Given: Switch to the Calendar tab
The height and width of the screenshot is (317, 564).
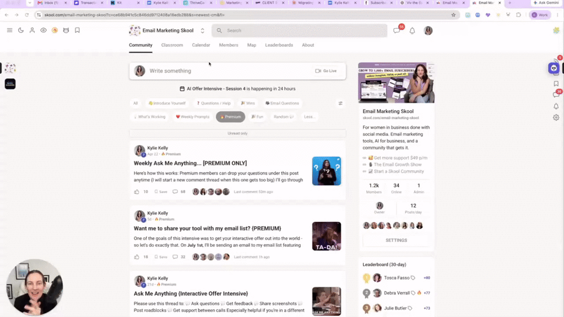Looking at the screenshot, I should click(x=200, y=45).
